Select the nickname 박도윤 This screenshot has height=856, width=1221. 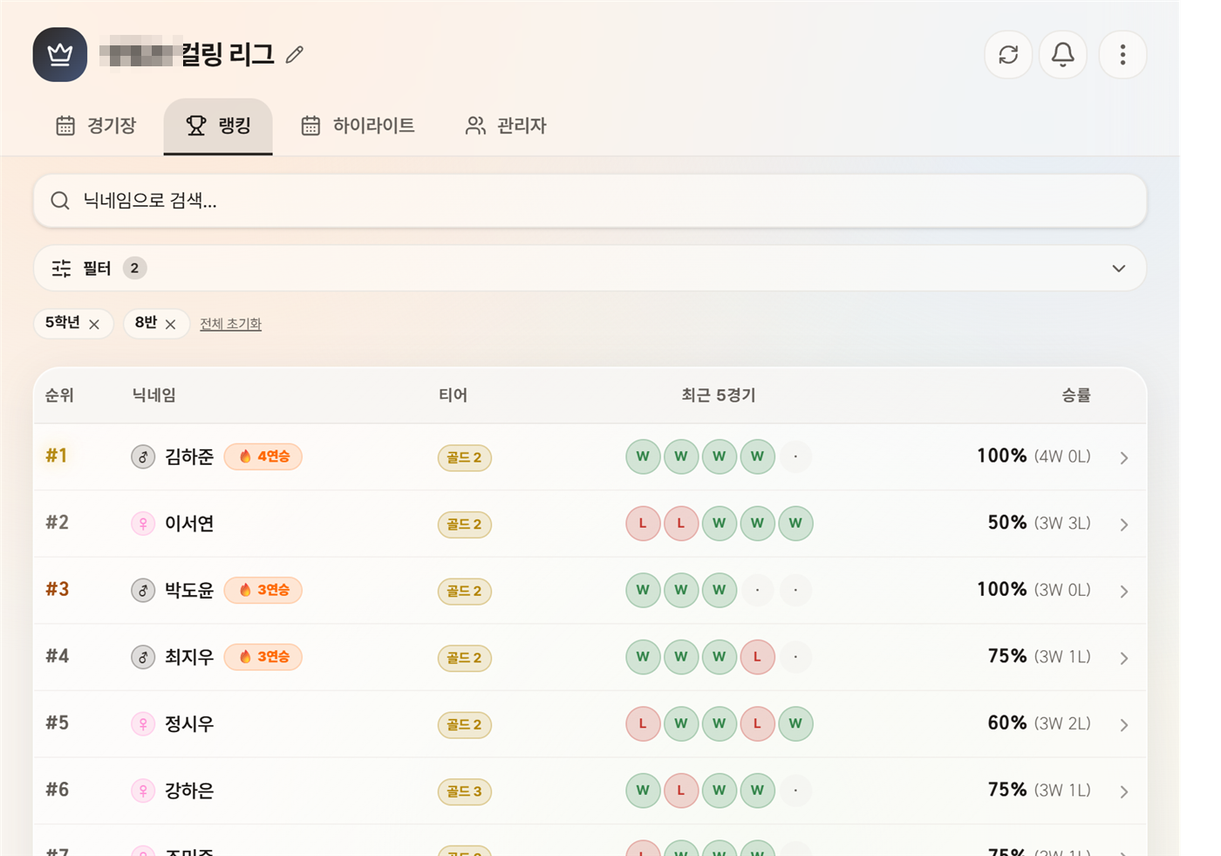189,590
